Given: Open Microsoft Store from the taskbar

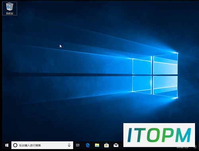Looking at the screenshot, I should click(x=106, y=145).
